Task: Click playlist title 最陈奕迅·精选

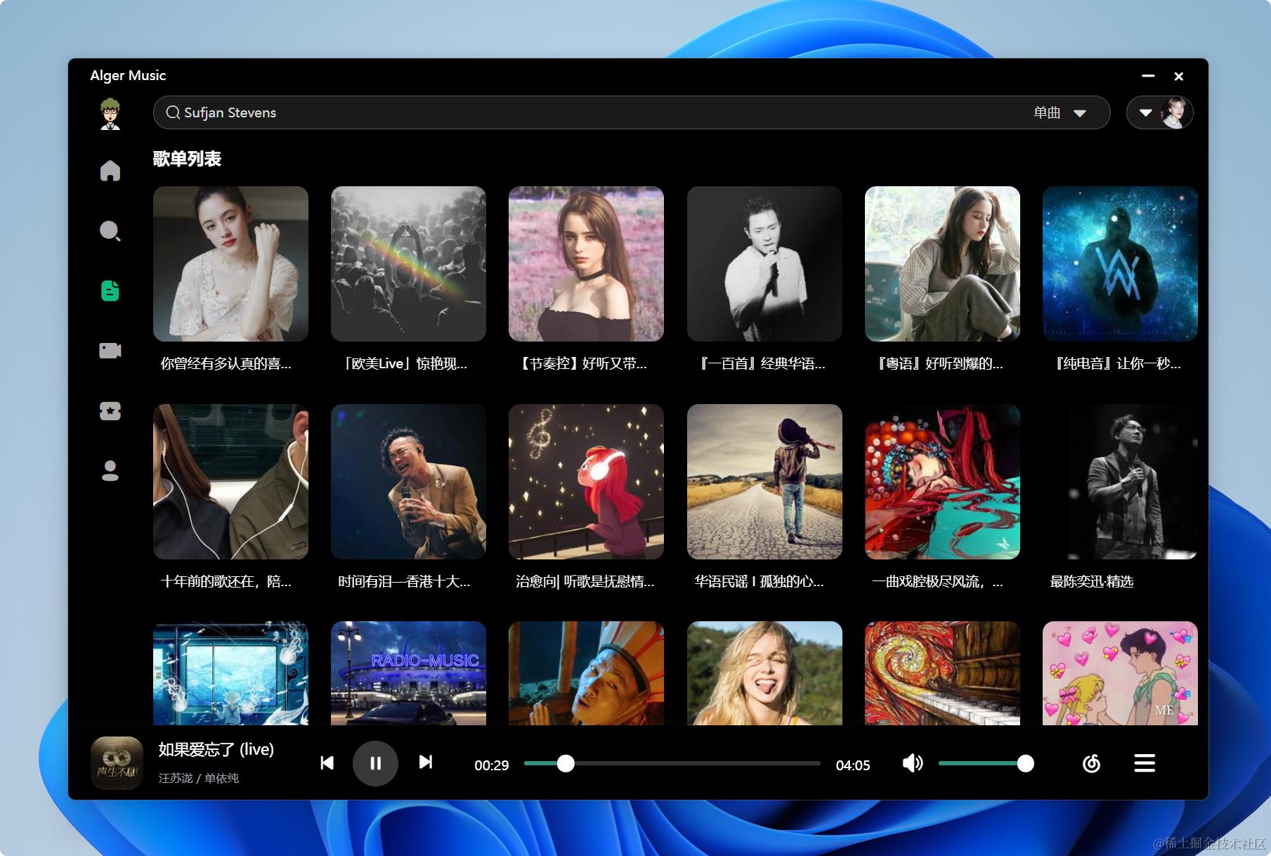Action: [x=1092, y=581]
